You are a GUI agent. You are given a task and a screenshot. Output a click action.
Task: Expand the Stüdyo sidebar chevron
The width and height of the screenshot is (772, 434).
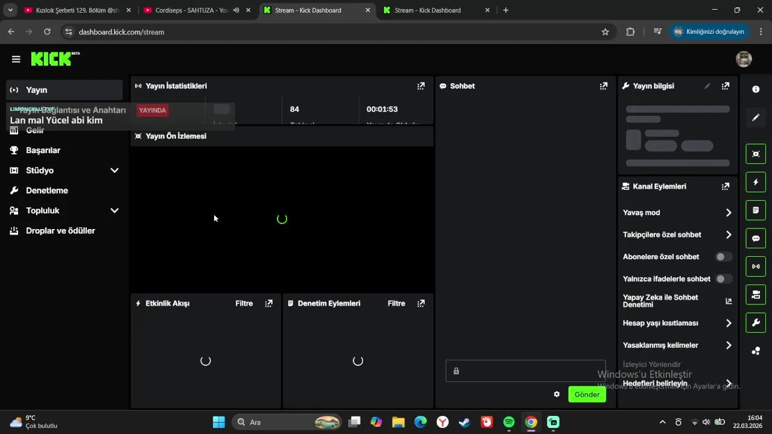point(115,171)
